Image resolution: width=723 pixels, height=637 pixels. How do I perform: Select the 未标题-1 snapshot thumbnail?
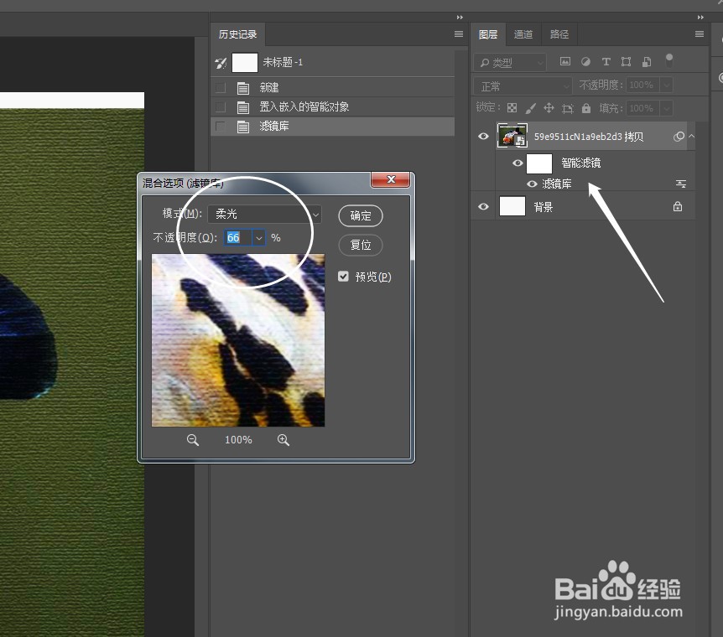point(244,63)
